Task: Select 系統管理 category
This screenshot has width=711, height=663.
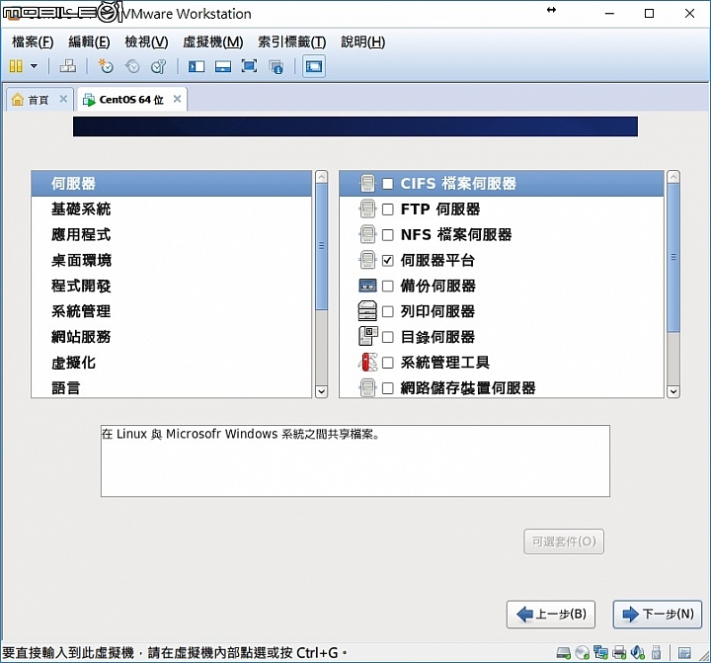Action: (x=172, y=311)
